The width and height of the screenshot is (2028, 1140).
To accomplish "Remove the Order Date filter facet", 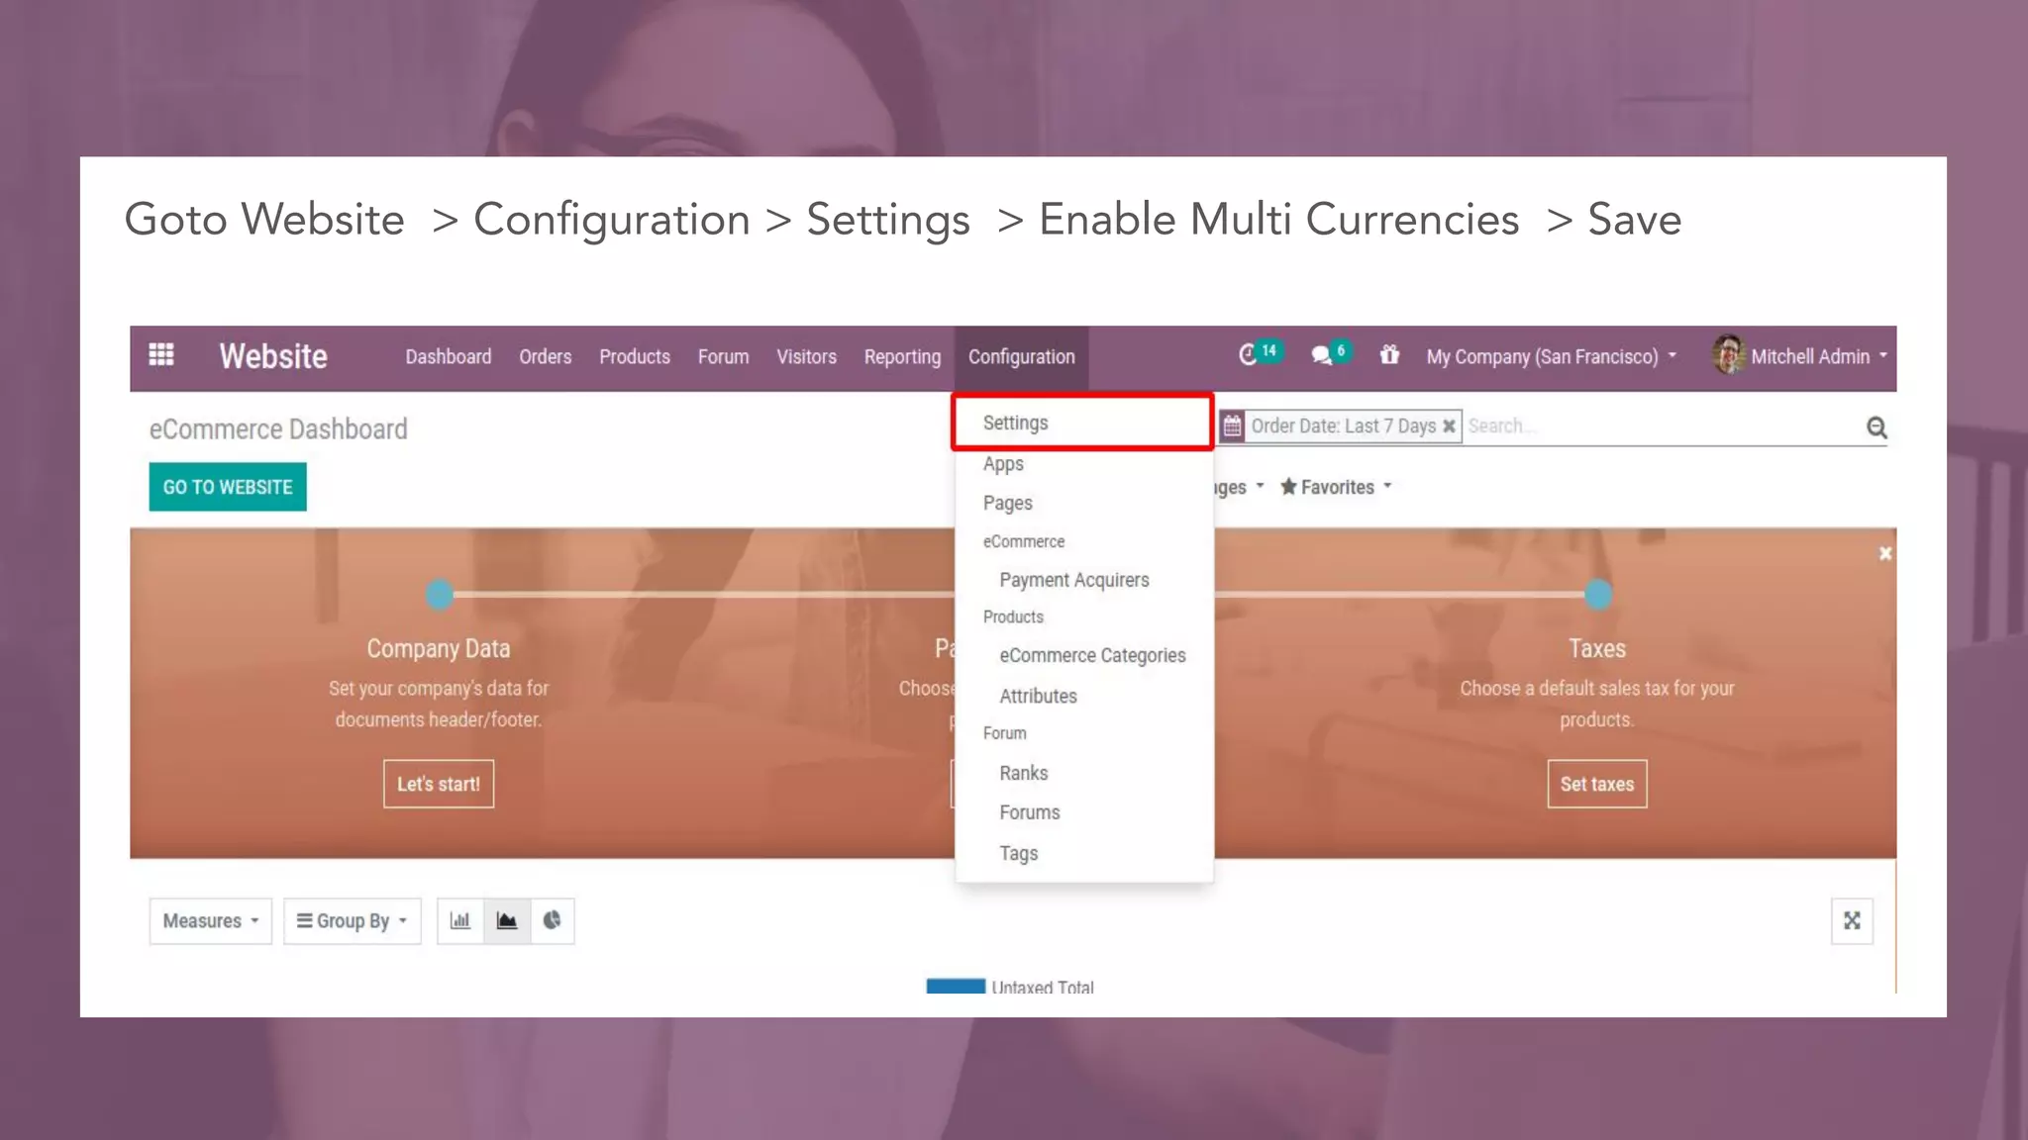I will 1449,426.
